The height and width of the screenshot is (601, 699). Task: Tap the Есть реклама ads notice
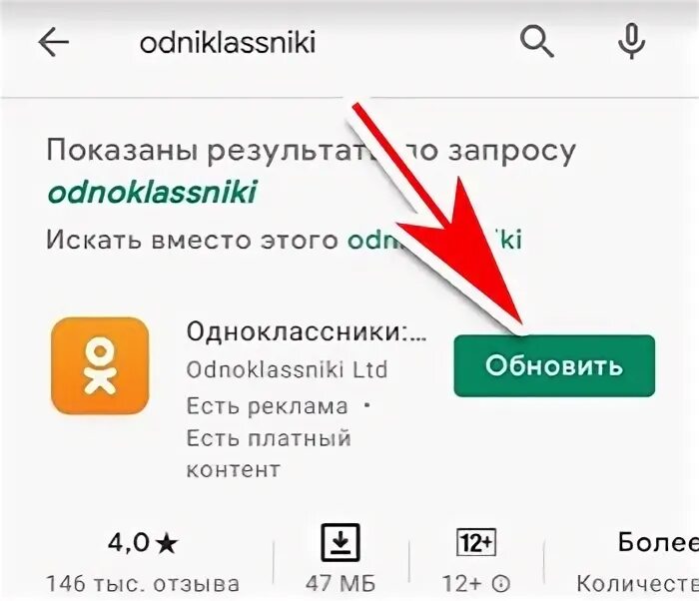(267, 406)
